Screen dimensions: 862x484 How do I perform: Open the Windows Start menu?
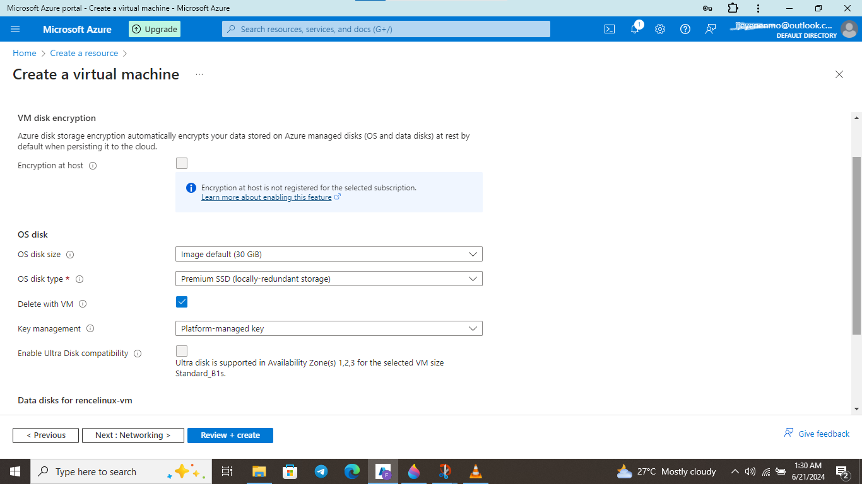coord(15,471)
